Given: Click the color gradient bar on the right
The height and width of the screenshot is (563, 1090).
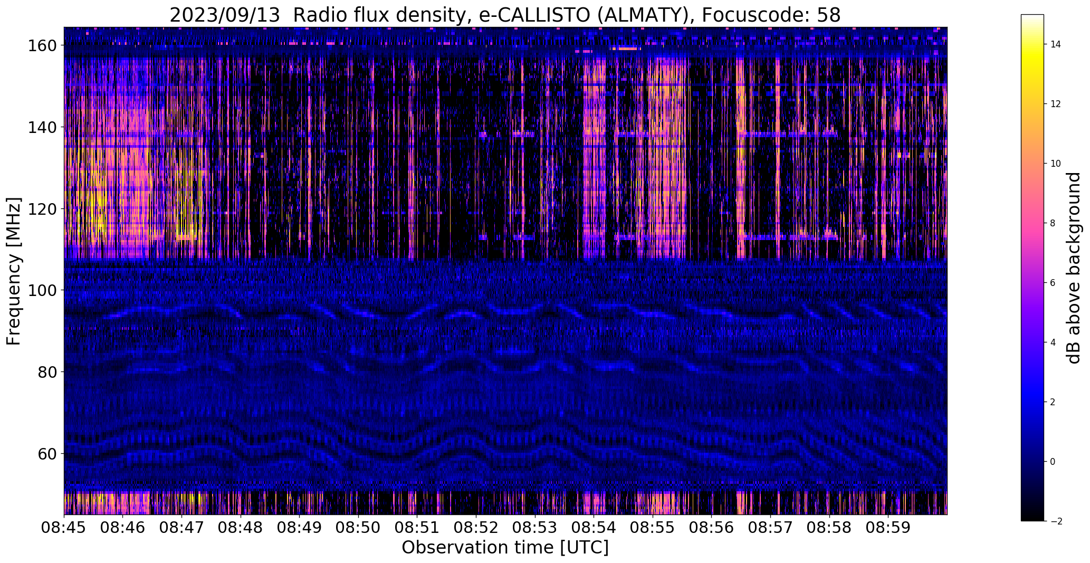Looking at the screenshot, I should point(1032,268).
